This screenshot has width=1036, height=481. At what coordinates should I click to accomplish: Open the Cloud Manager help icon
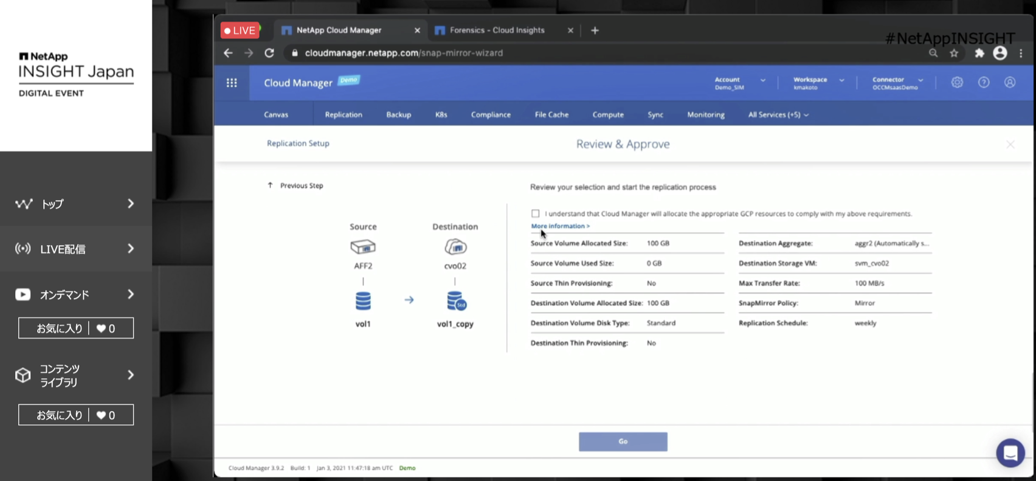tap(984, 82)
